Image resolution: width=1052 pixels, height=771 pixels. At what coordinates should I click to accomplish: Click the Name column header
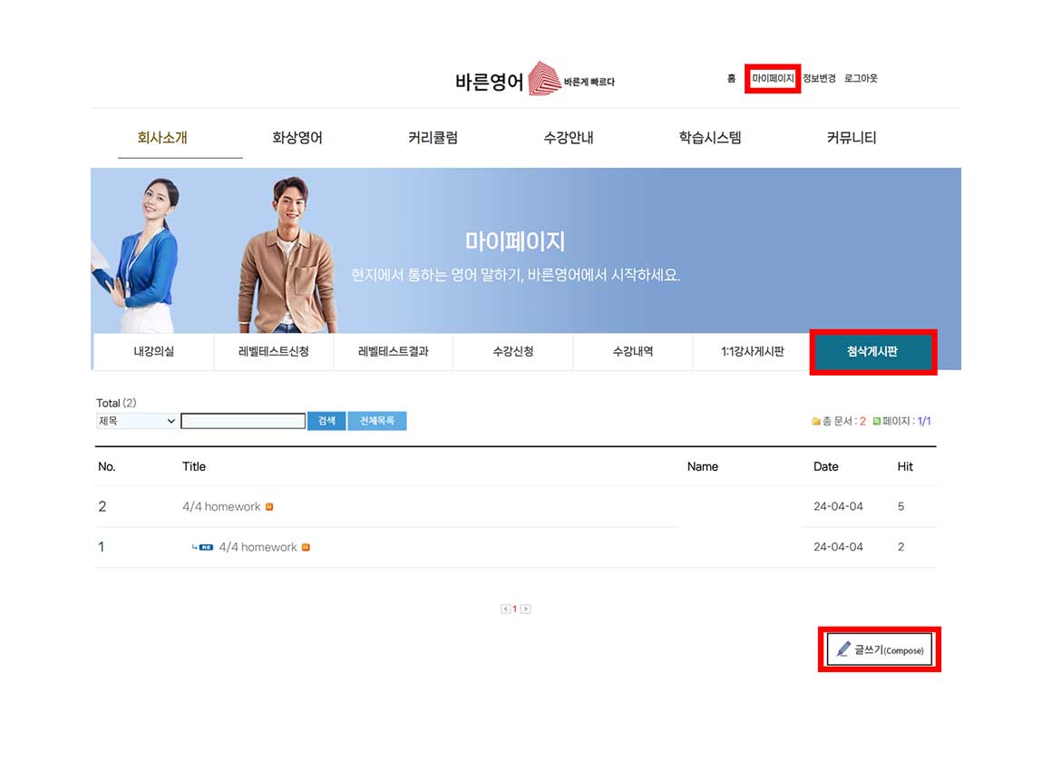[x=703, y=467]
